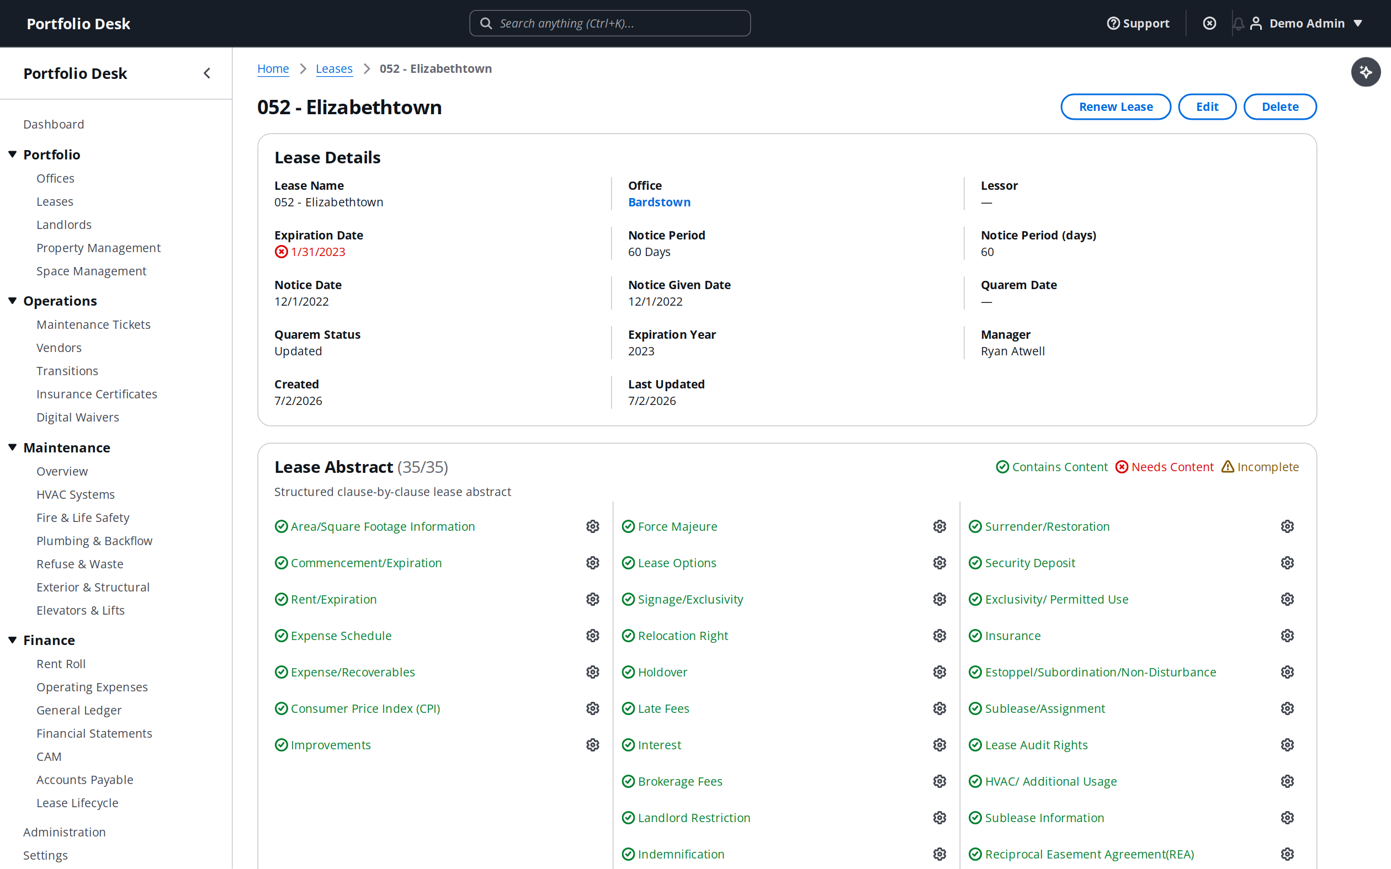The width and height of the screenshot is (1391, 869).
Task: Open settings gear for Interest
Action: [940, 745]
